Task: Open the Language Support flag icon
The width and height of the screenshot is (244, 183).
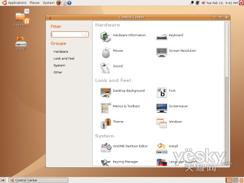Action: pos(162,163)
